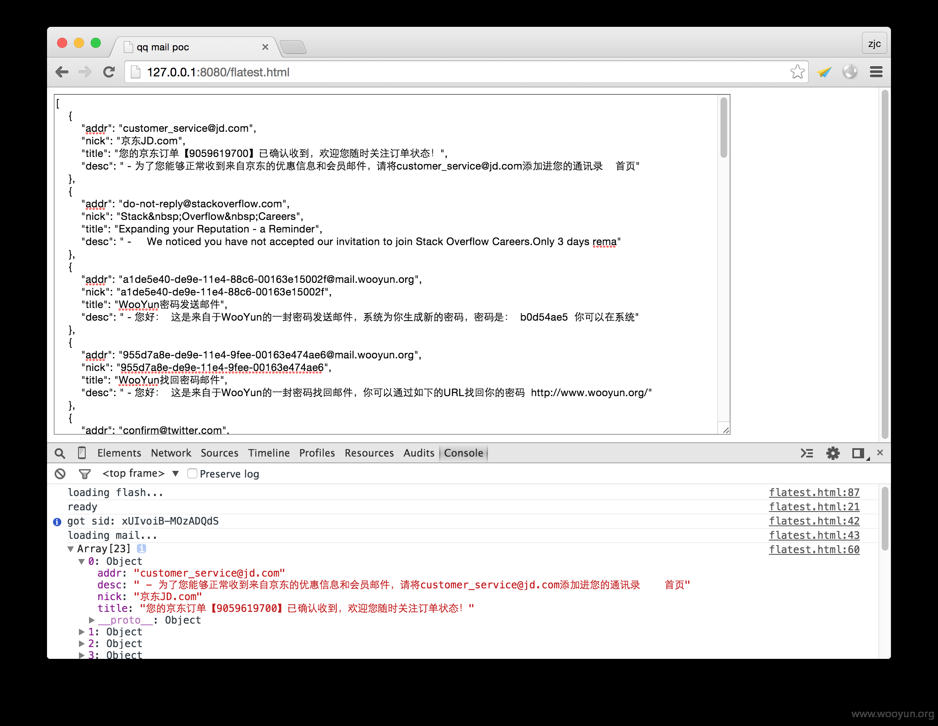Image resolution: width=938 pixels, height=726 pixels.
Task: Close the qq mail poc tab
Action: click(265, 47)
